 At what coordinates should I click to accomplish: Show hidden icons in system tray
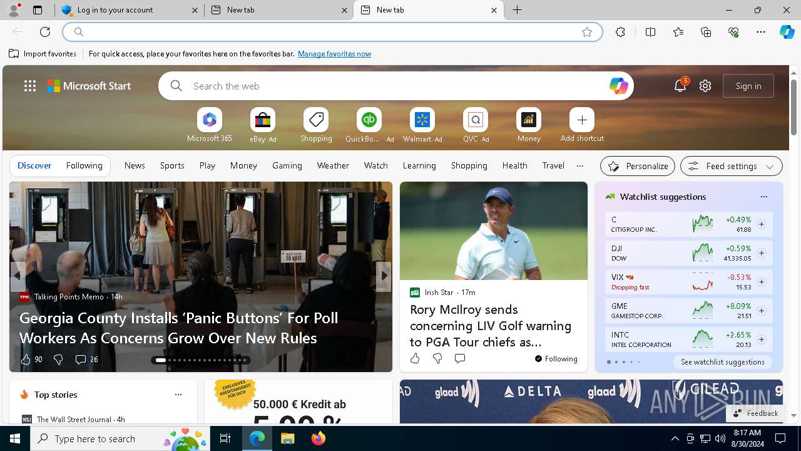pyautogui.click(x=675, y=438)
